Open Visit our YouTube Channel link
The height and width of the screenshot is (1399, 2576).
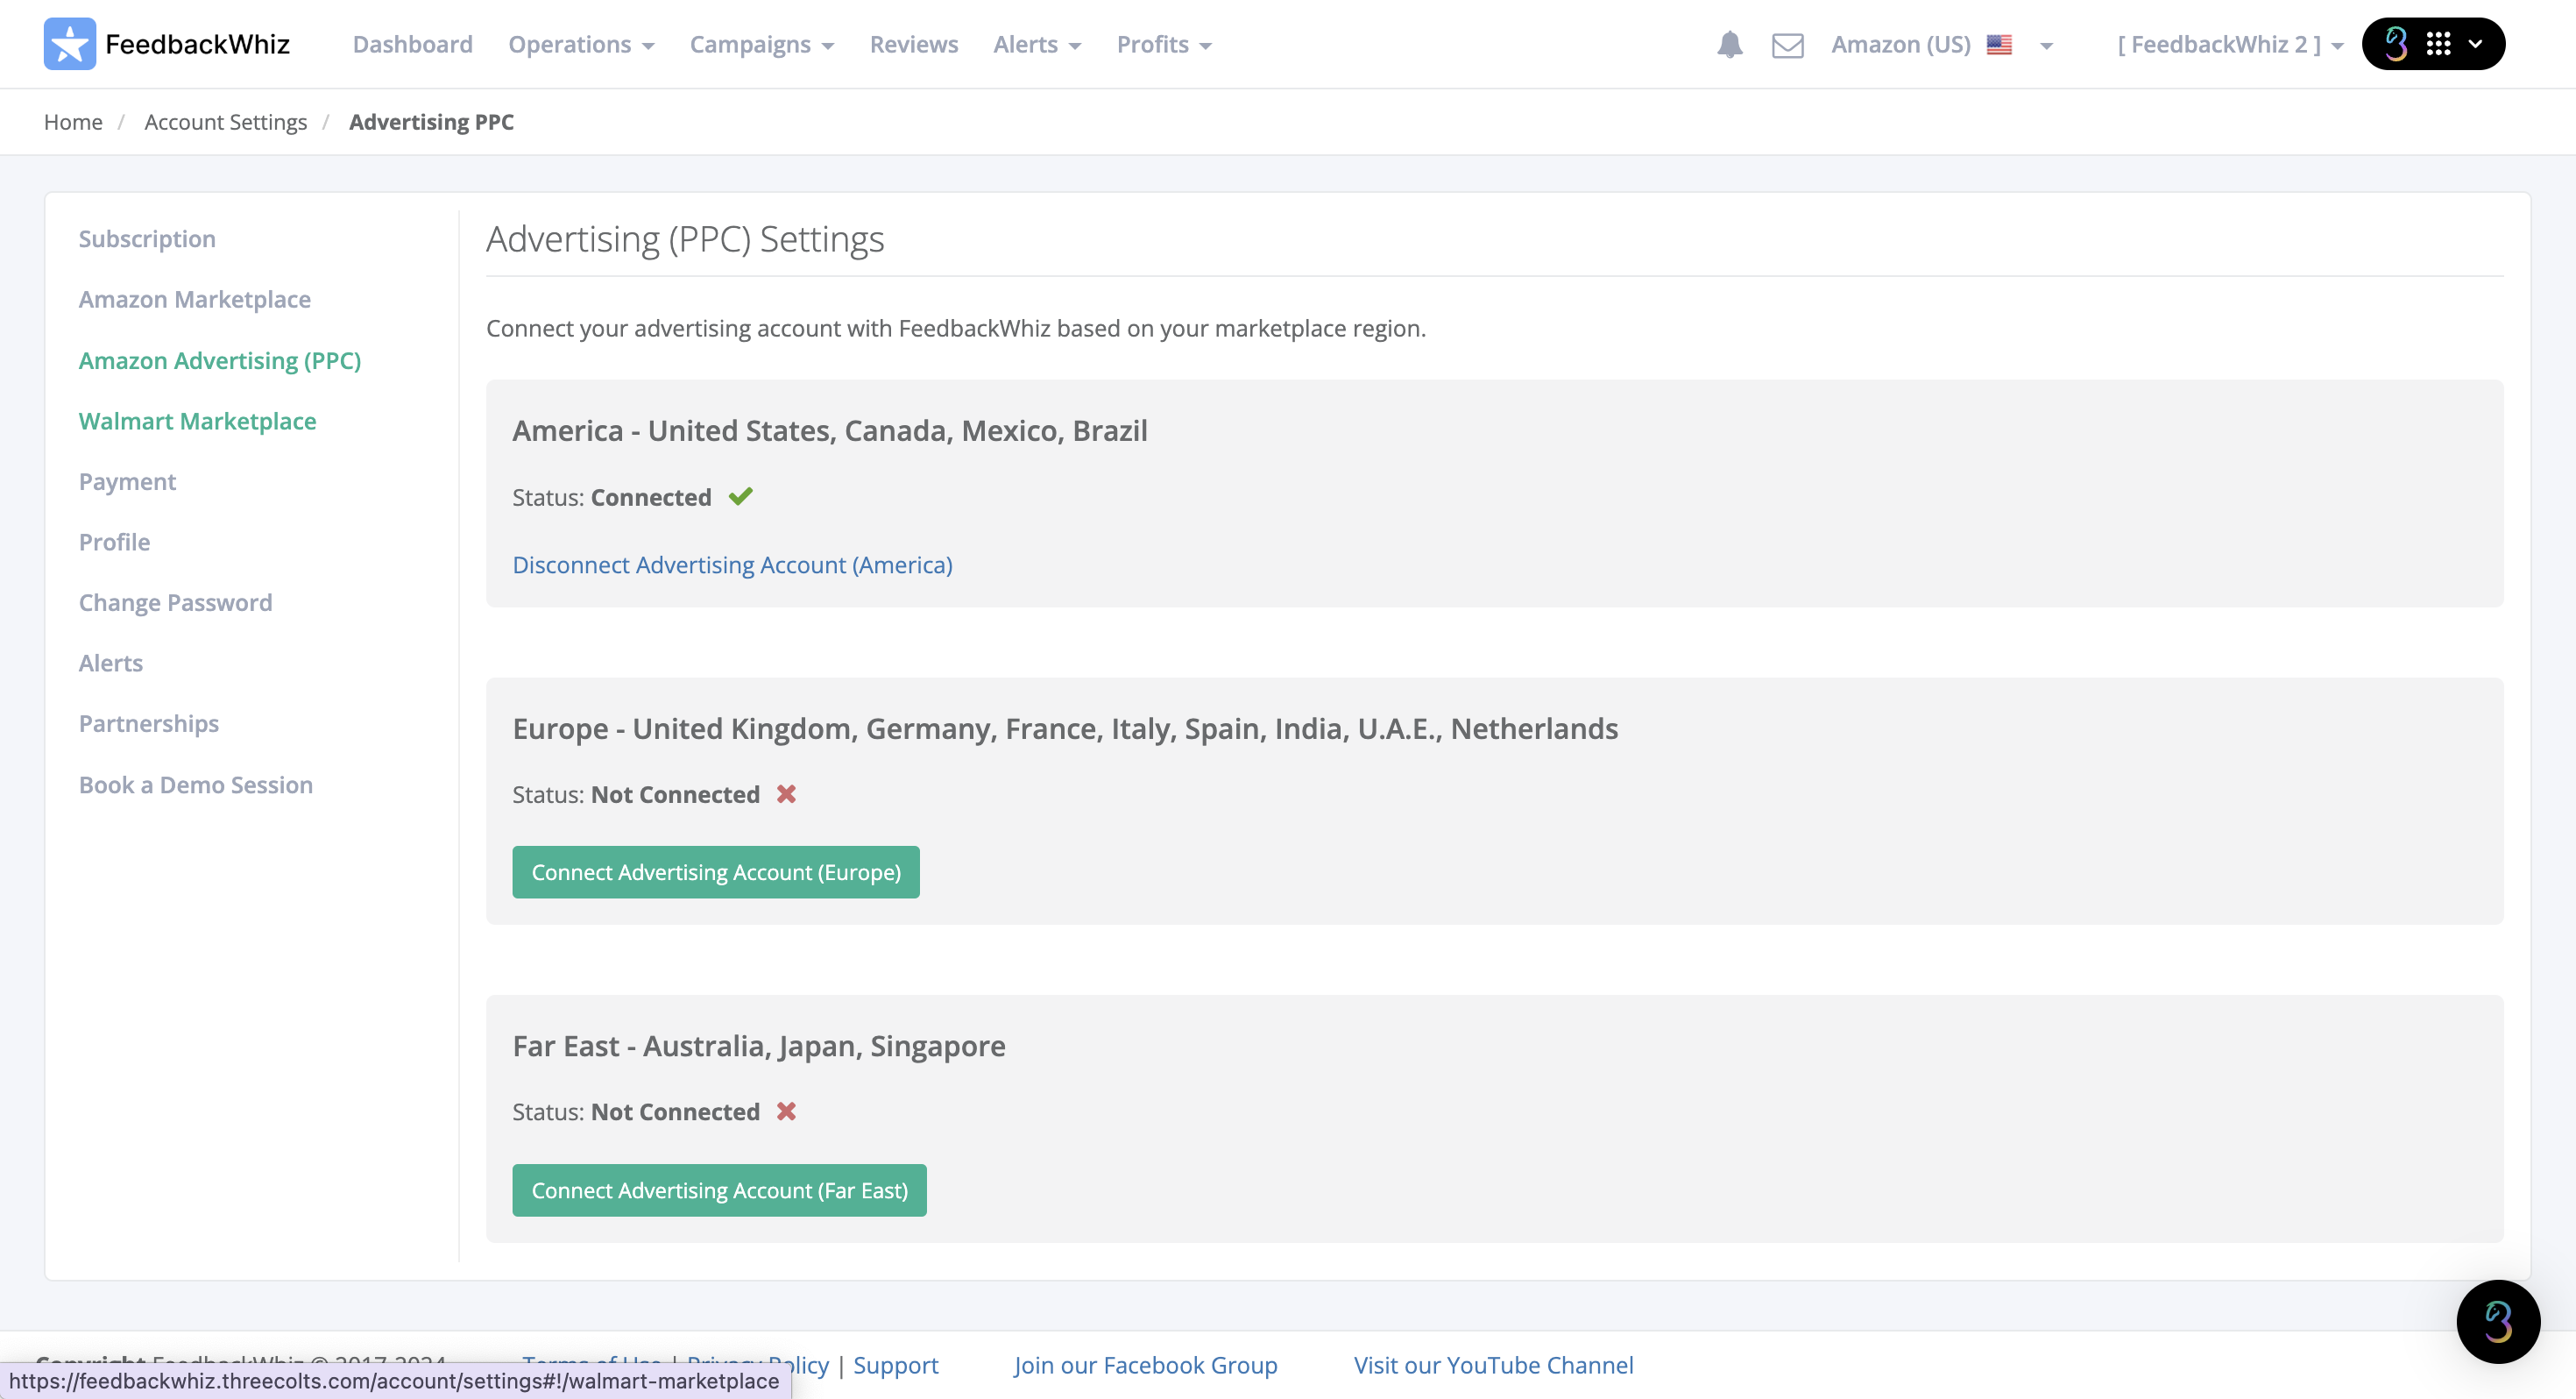click(1493, 1365)
